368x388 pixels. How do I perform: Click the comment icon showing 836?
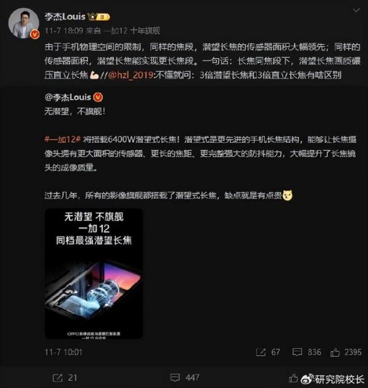tap(297, 352)
